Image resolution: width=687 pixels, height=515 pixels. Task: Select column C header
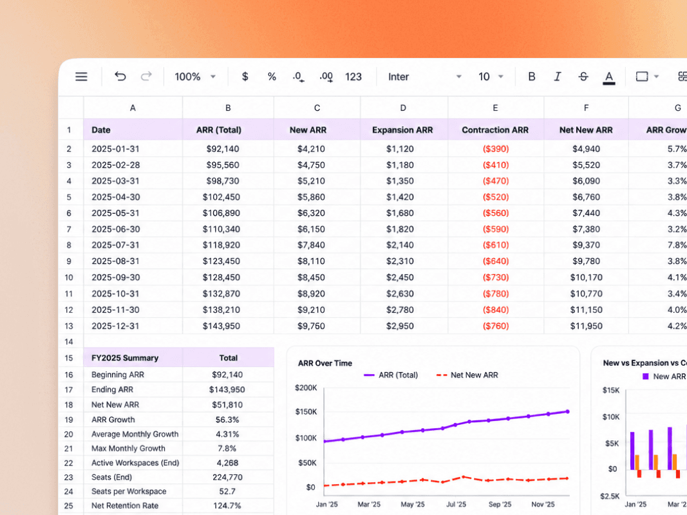pos(317,108)
